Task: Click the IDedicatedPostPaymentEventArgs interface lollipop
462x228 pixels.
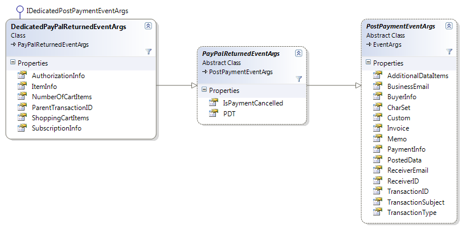Action: pyautogui.click(x=20, y=10)
